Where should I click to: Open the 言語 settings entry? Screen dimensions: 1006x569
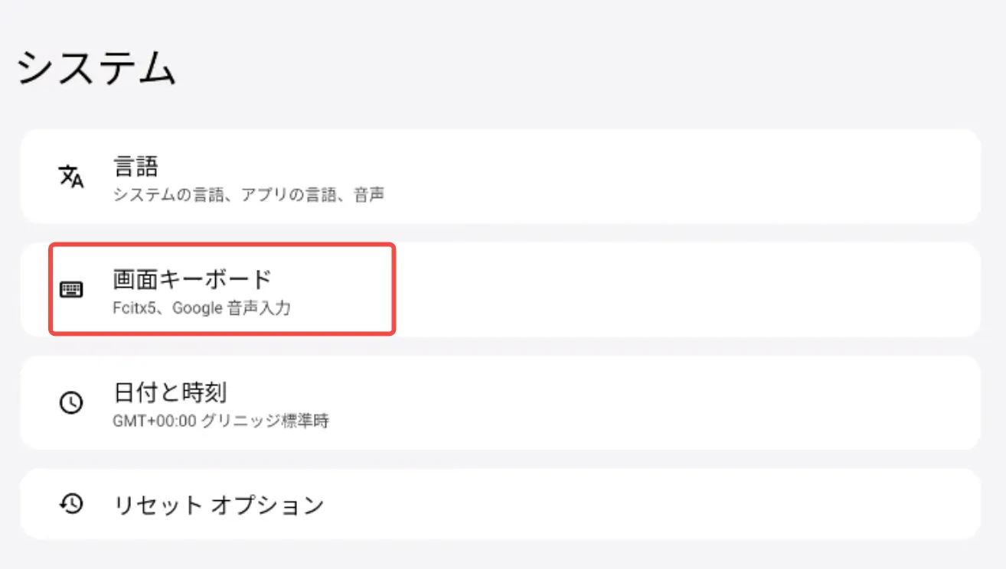pos(136,166)
